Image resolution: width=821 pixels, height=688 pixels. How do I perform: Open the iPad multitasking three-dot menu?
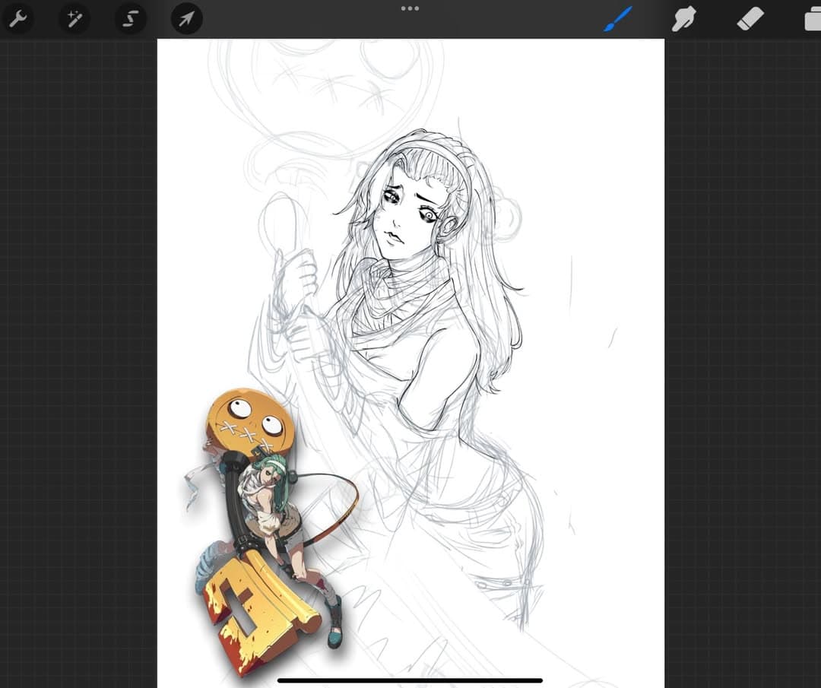[410, 8]
